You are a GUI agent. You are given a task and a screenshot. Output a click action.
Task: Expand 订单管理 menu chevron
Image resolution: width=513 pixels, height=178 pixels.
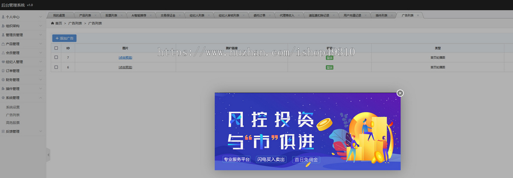pos(41,71)
